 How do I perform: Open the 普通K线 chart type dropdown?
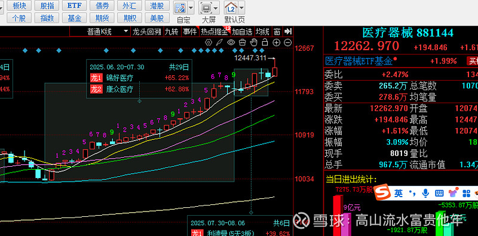click(108, 31)
